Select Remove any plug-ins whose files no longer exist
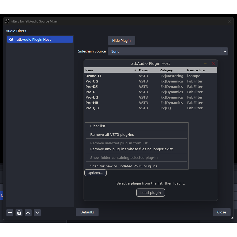 pos(137,149)
